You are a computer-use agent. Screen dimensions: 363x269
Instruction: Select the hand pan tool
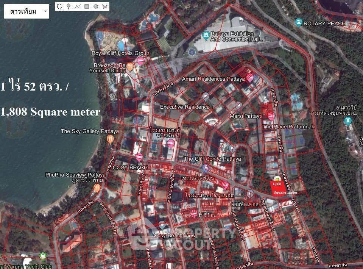coord(59,6)
